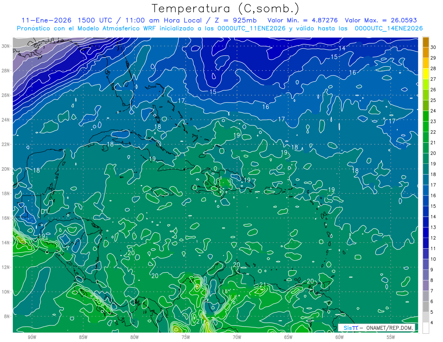Click the '28N' latitude axis label
This screenshot has height=342, width=443.
pyautogui.click(x=6, y=70)
